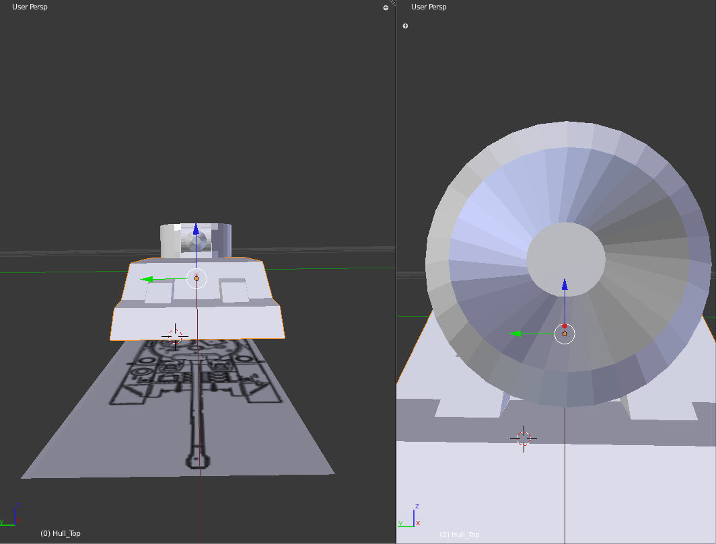This screenshot has width=716, height=544.
Task: Select the turret cylinder in left viewport
Action: click(x=172, y=241)
